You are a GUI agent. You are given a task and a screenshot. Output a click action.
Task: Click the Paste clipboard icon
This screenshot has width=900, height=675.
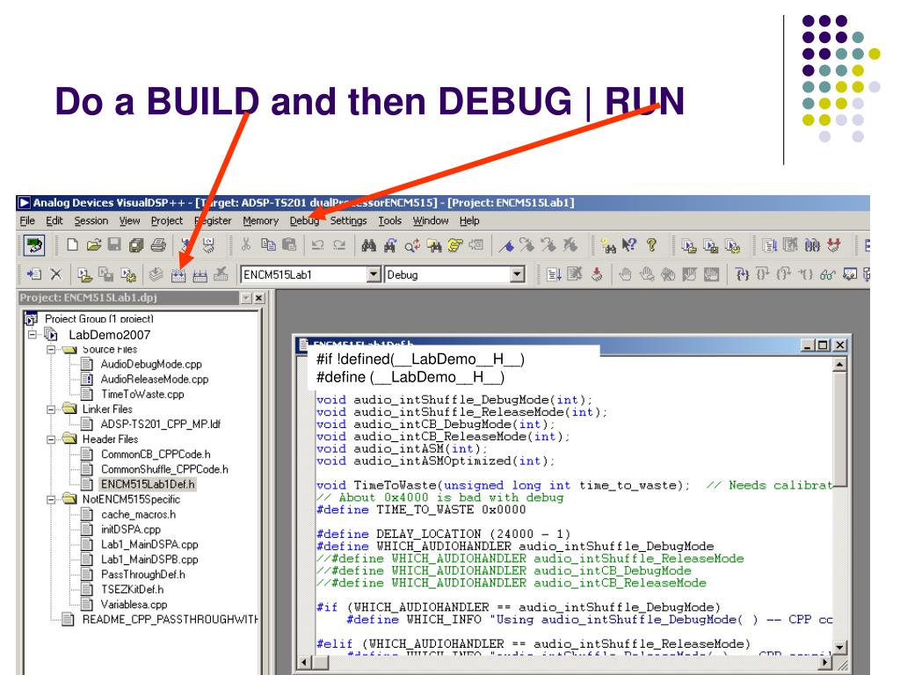pyautogui.click(x=289, y=245)
